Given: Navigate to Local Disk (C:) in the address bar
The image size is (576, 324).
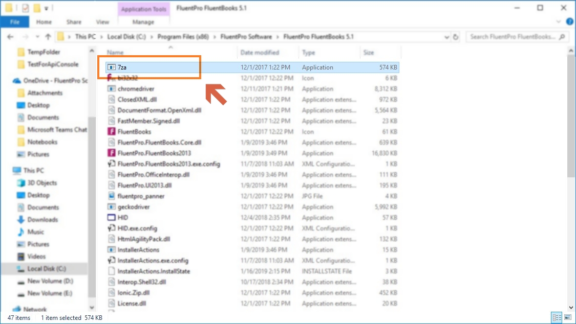Looking at the screenshot, I should tap(126, 37).
